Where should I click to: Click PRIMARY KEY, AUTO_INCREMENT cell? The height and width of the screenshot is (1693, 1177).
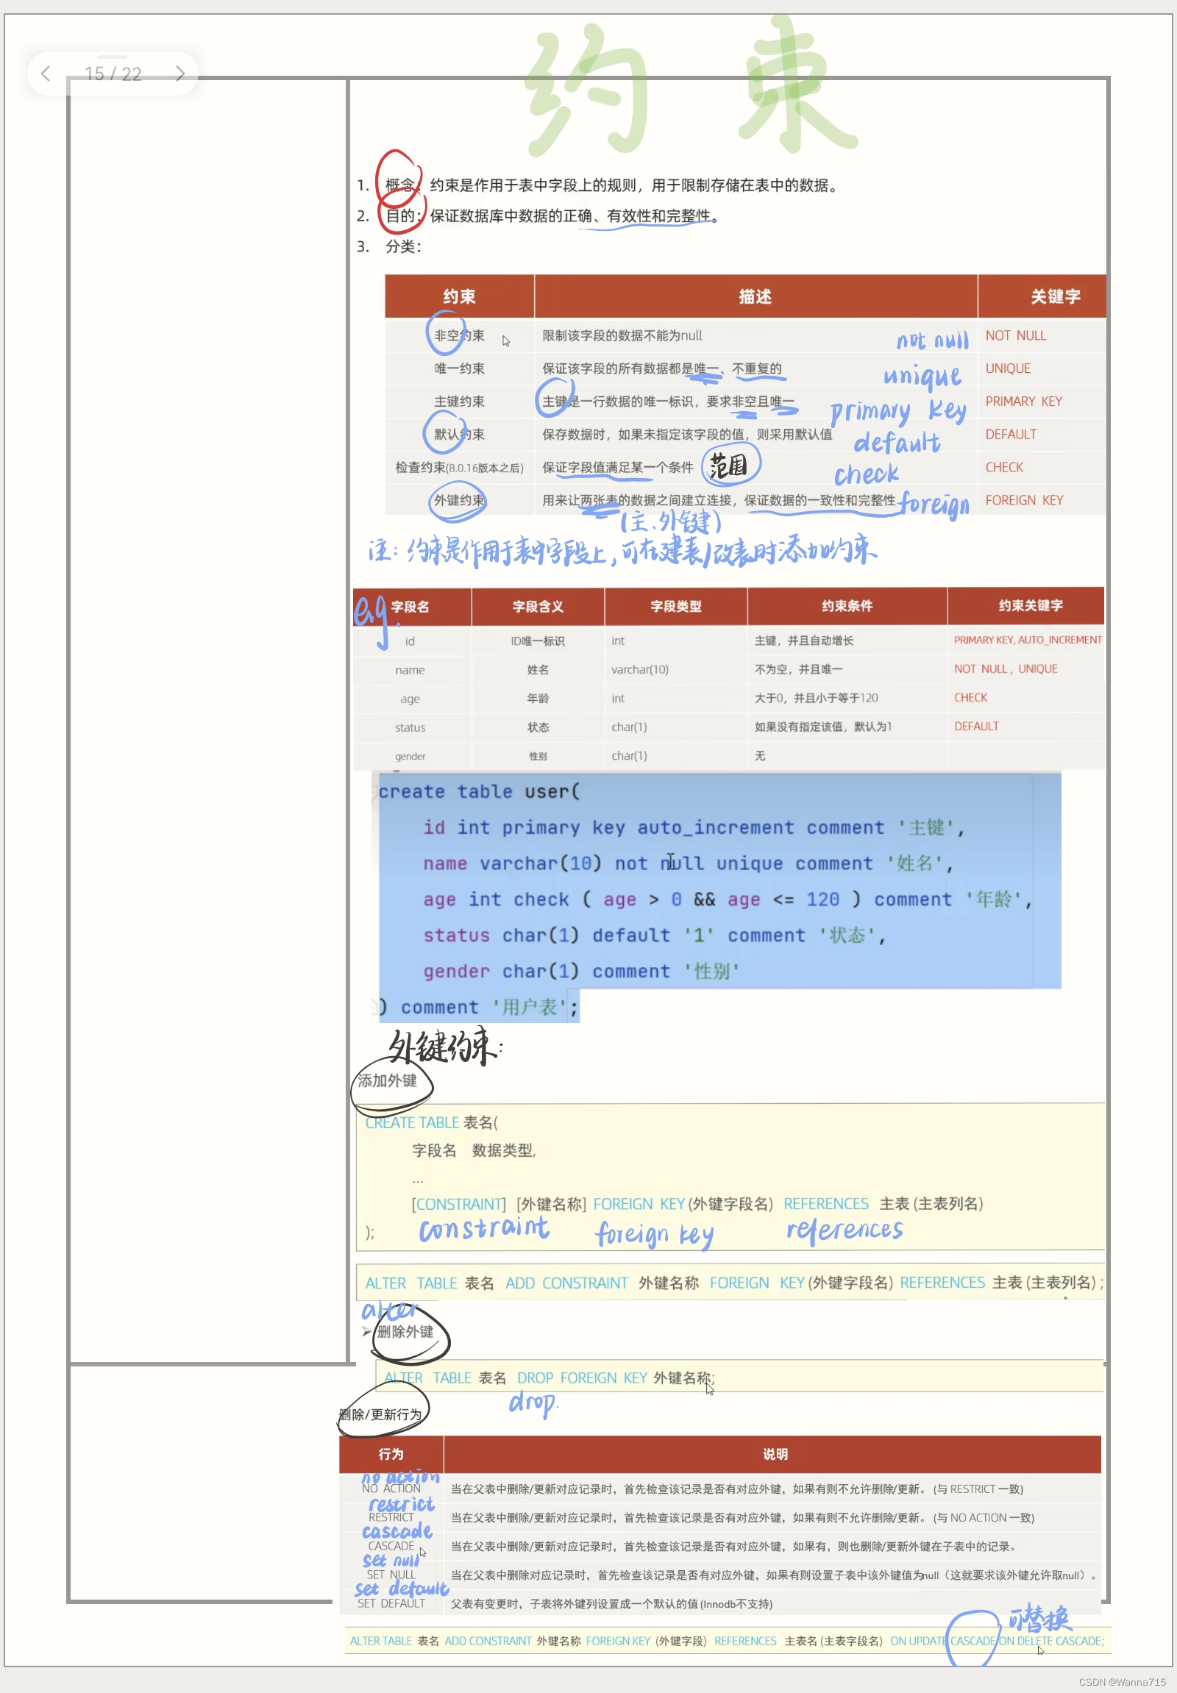click(x=1027, y=640)
